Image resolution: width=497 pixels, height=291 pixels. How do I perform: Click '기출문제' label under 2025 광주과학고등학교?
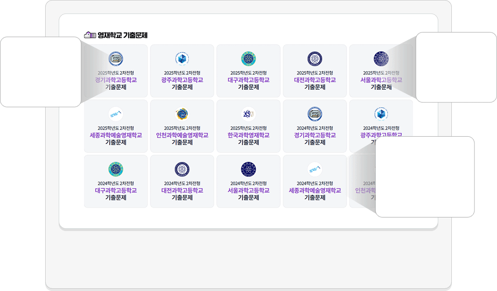coord(182,87)
